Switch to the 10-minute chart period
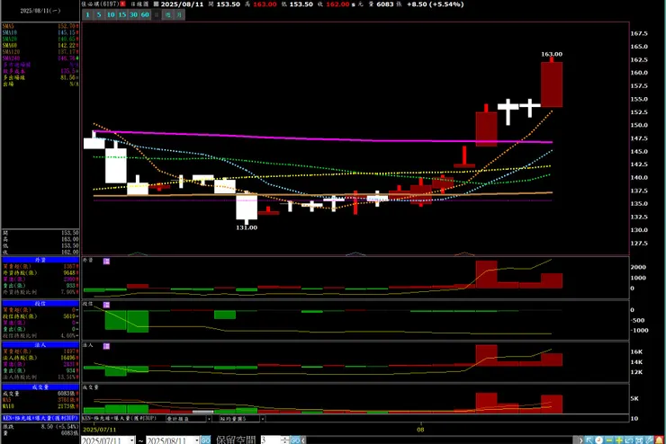Screen dimensions: 666x444 click(x=111, y=15)
